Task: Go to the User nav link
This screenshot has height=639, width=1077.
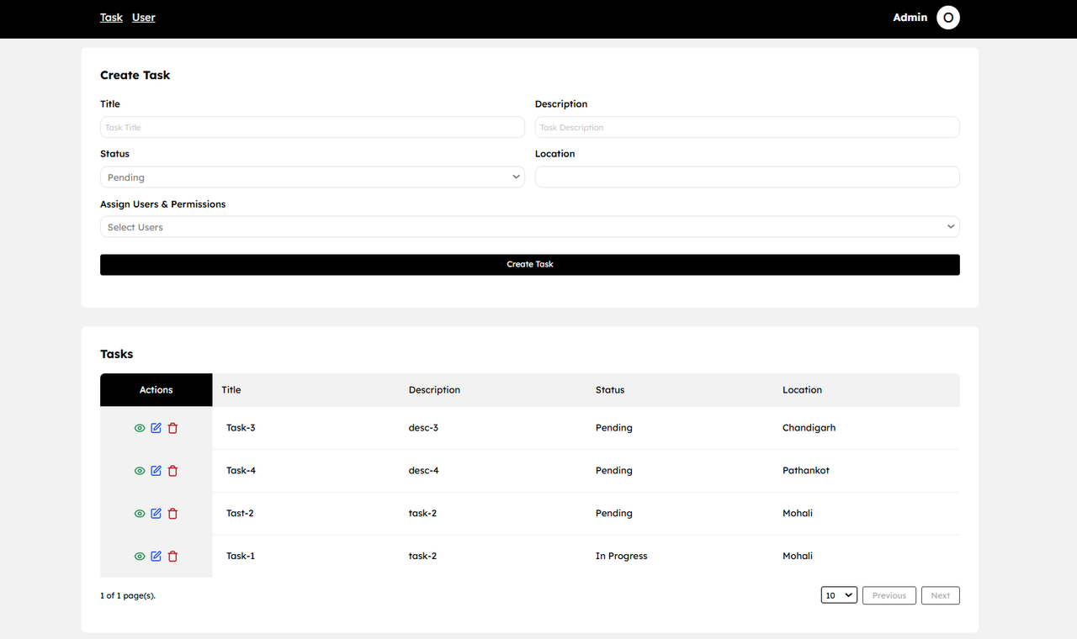Action: click(x=144, y=18)
